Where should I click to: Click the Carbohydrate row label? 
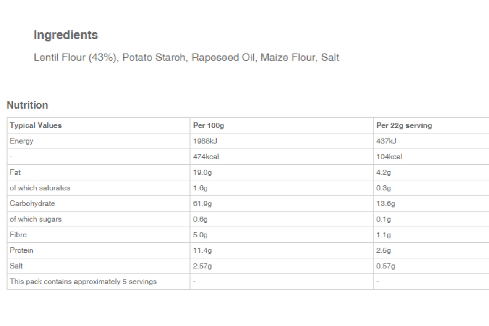coord(32,204)
